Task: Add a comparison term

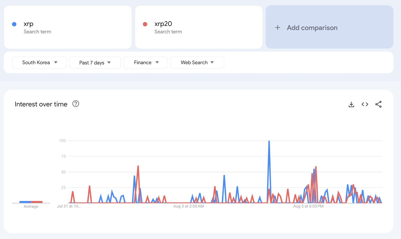Action: point(329,27)
